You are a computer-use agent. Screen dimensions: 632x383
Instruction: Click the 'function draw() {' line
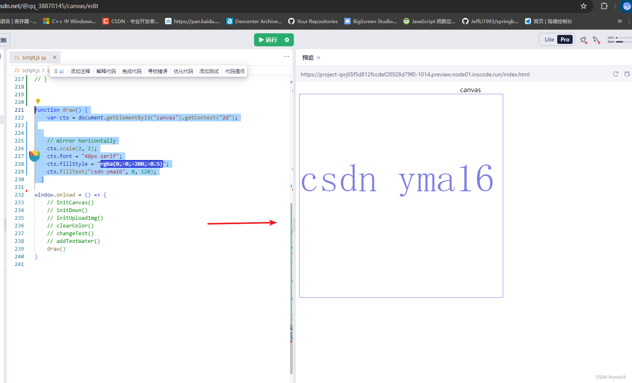point(61,110)
